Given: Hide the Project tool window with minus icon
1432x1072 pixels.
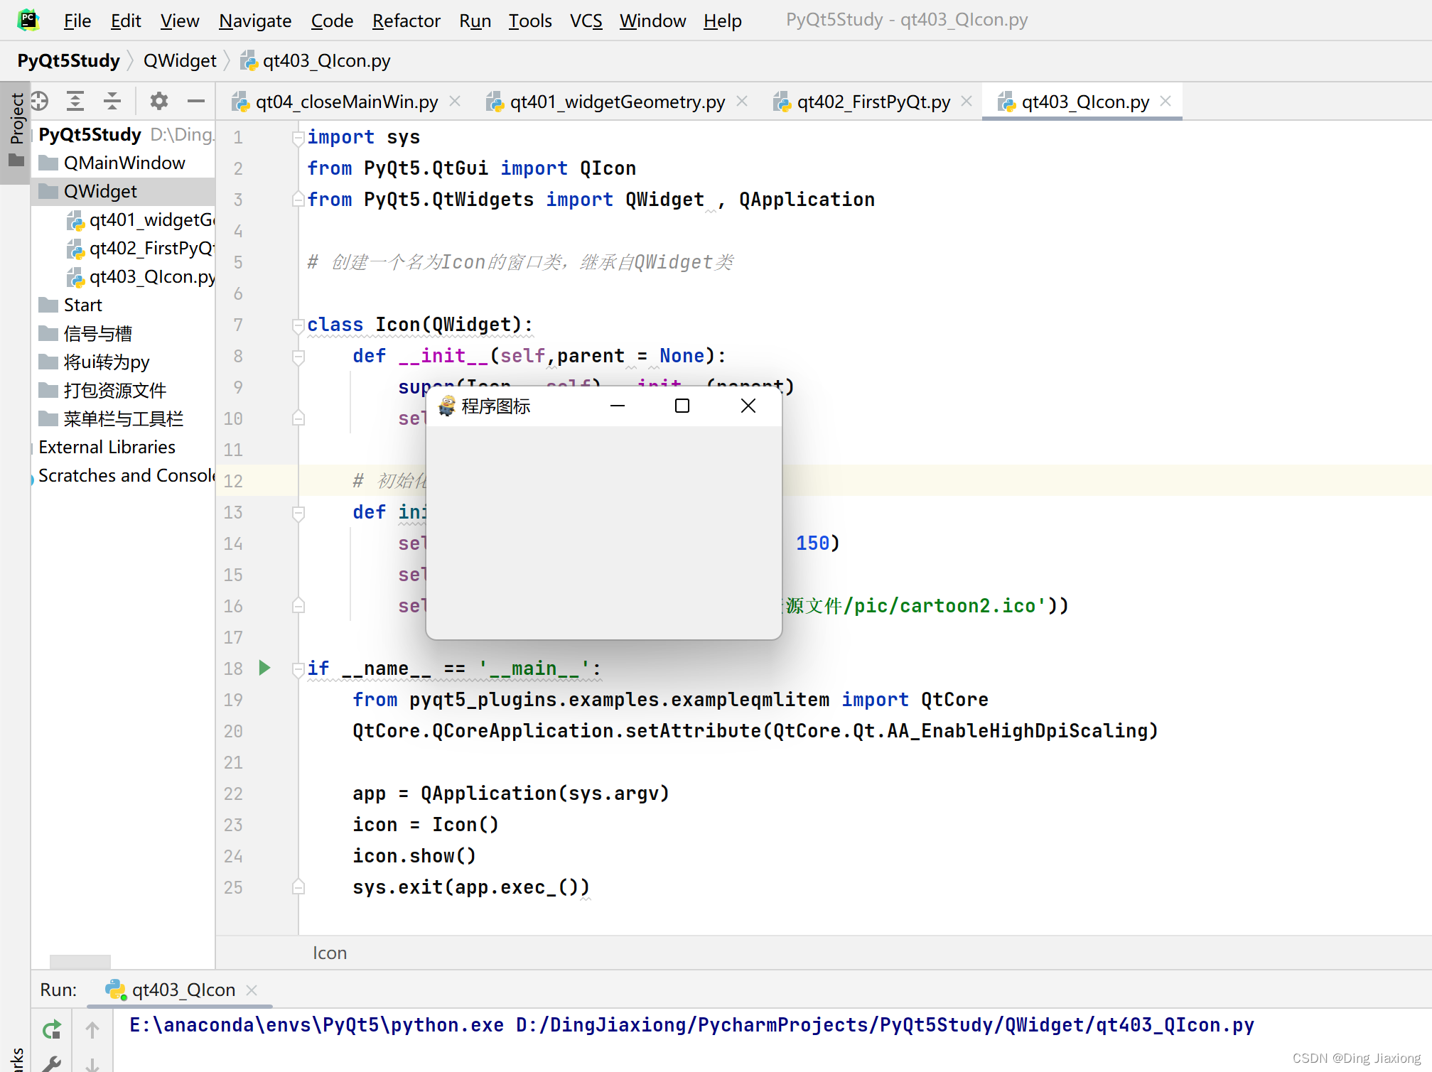Looking at the screenshot, I should (196, 102).
